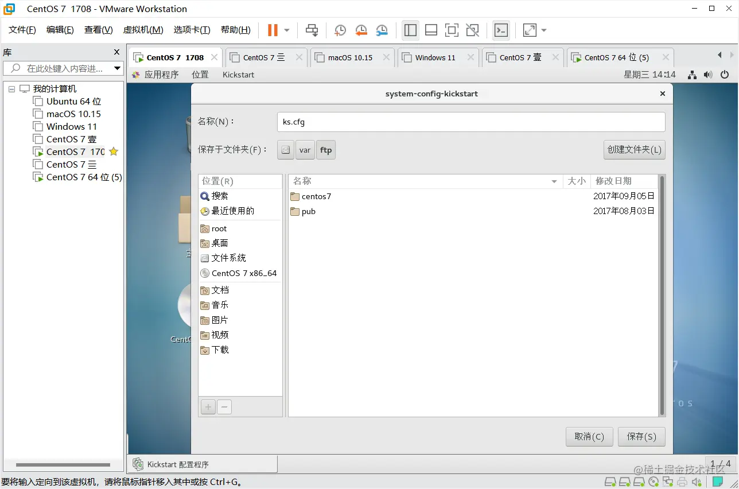Click the network status icon
Viewport: 739px width, 489px height.
[x=693, y=75]
